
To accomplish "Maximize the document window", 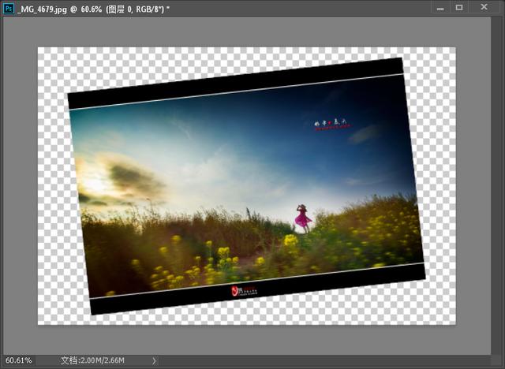I will pos(459,7).
